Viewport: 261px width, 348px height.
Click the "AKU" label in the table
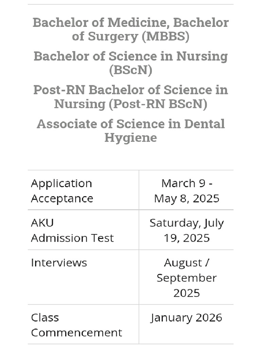pyautogui.click(x=42, y=223)
